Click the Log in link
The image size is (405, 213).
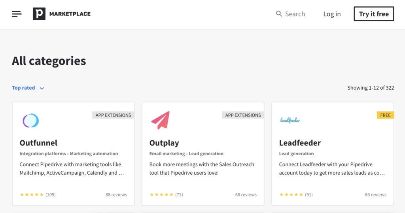[332, 14]
